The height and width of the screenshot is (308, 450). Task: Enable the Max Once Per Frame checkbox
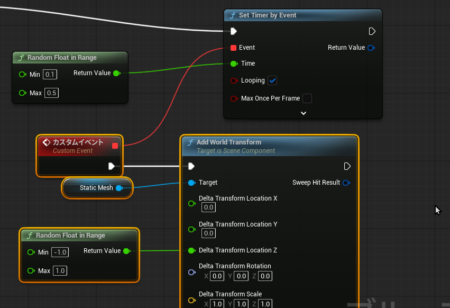coord(307,98)
